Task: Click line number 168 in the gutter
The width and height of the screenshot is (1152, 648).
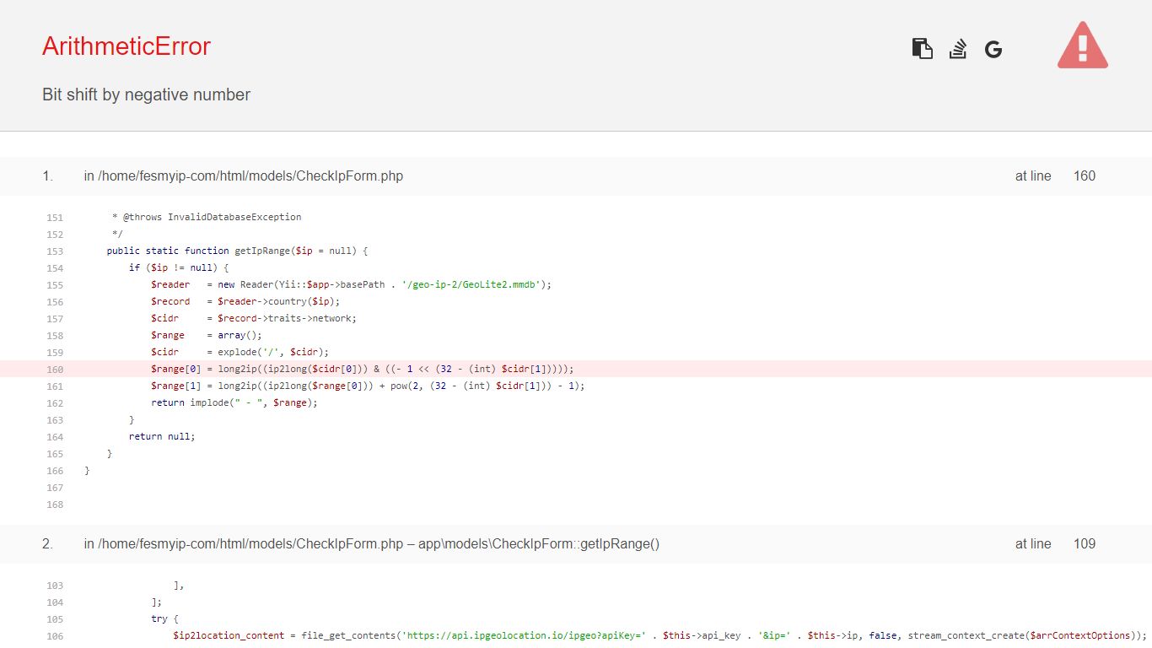Action: coord(55,505)
